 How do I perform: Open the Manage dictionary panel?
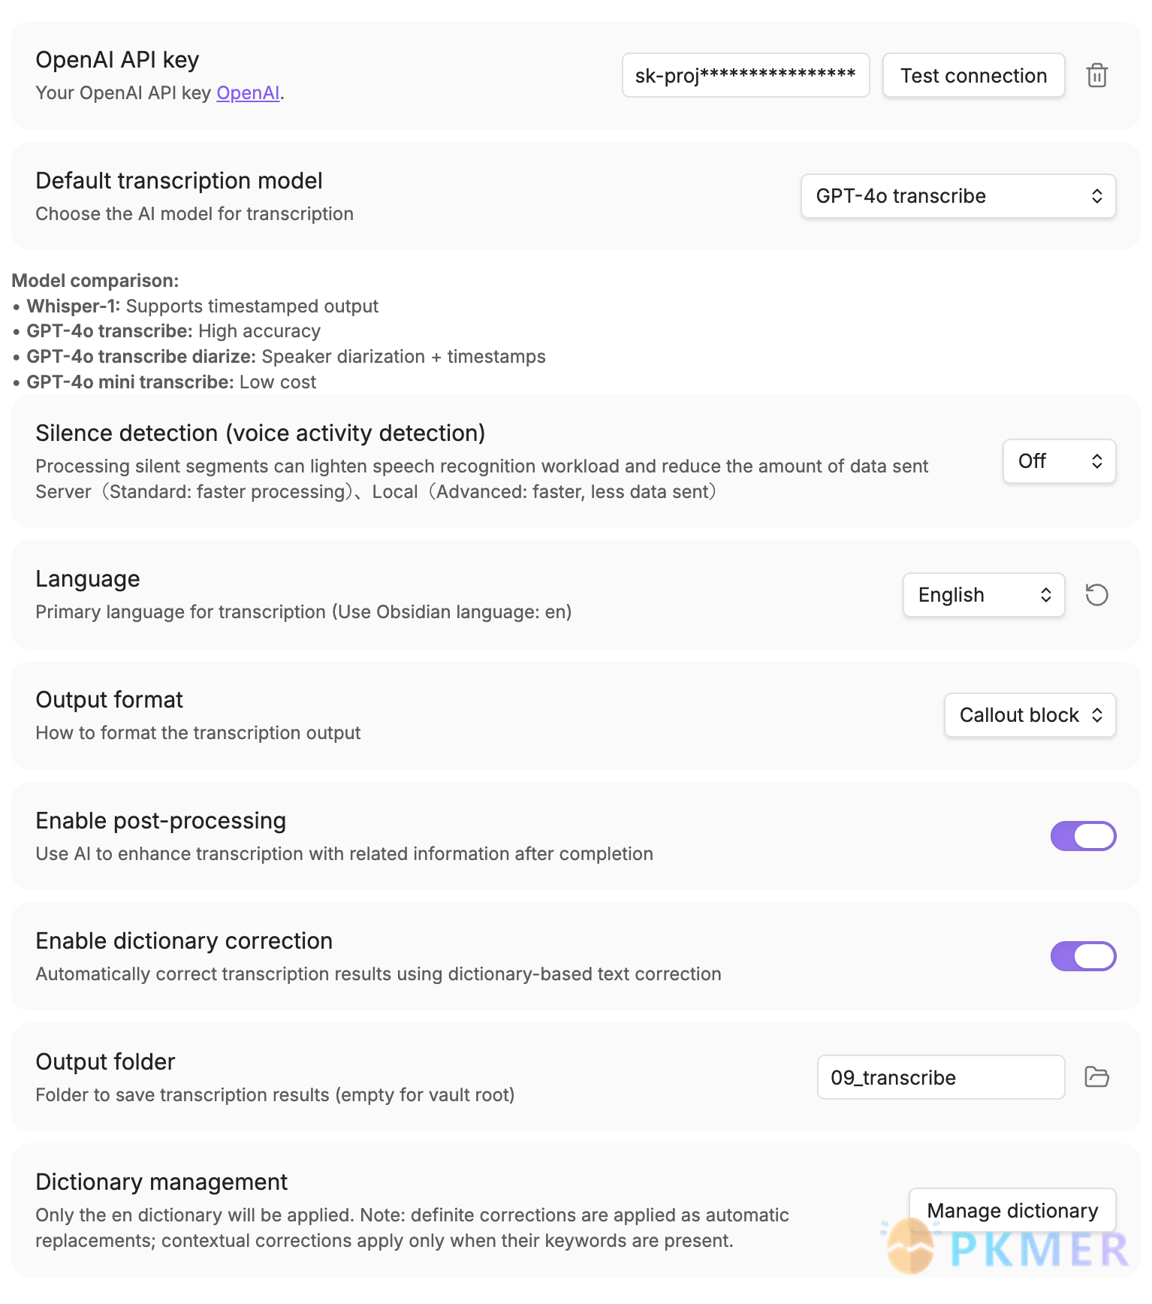click(x=1012, y=1210)
